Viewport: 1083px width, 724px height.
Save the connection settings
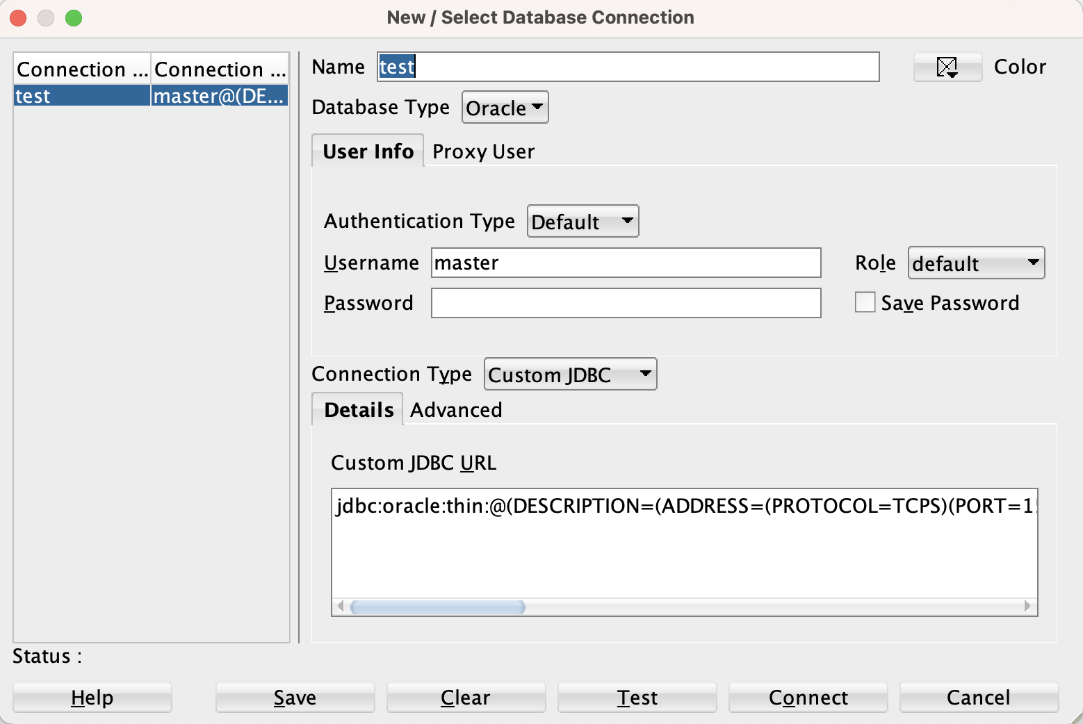[295, 697]
